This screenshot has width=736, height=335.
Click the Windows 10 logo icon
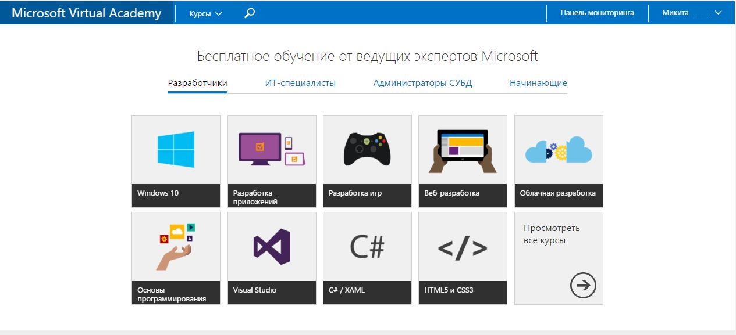coord(176,149)
